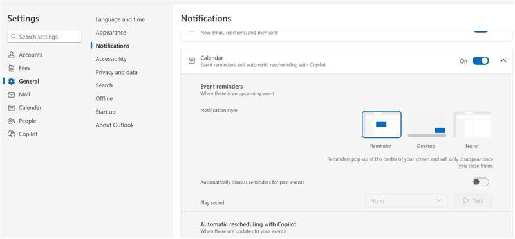Collapse the Calendar notifications section chevron
The width and height of the screenshot is (515, 239).
pyautogui.click(x=503, y=60)
